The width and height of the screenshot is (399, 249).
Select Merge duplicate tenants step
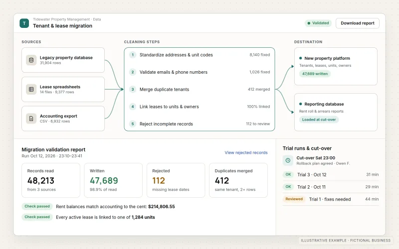point(199,89)
